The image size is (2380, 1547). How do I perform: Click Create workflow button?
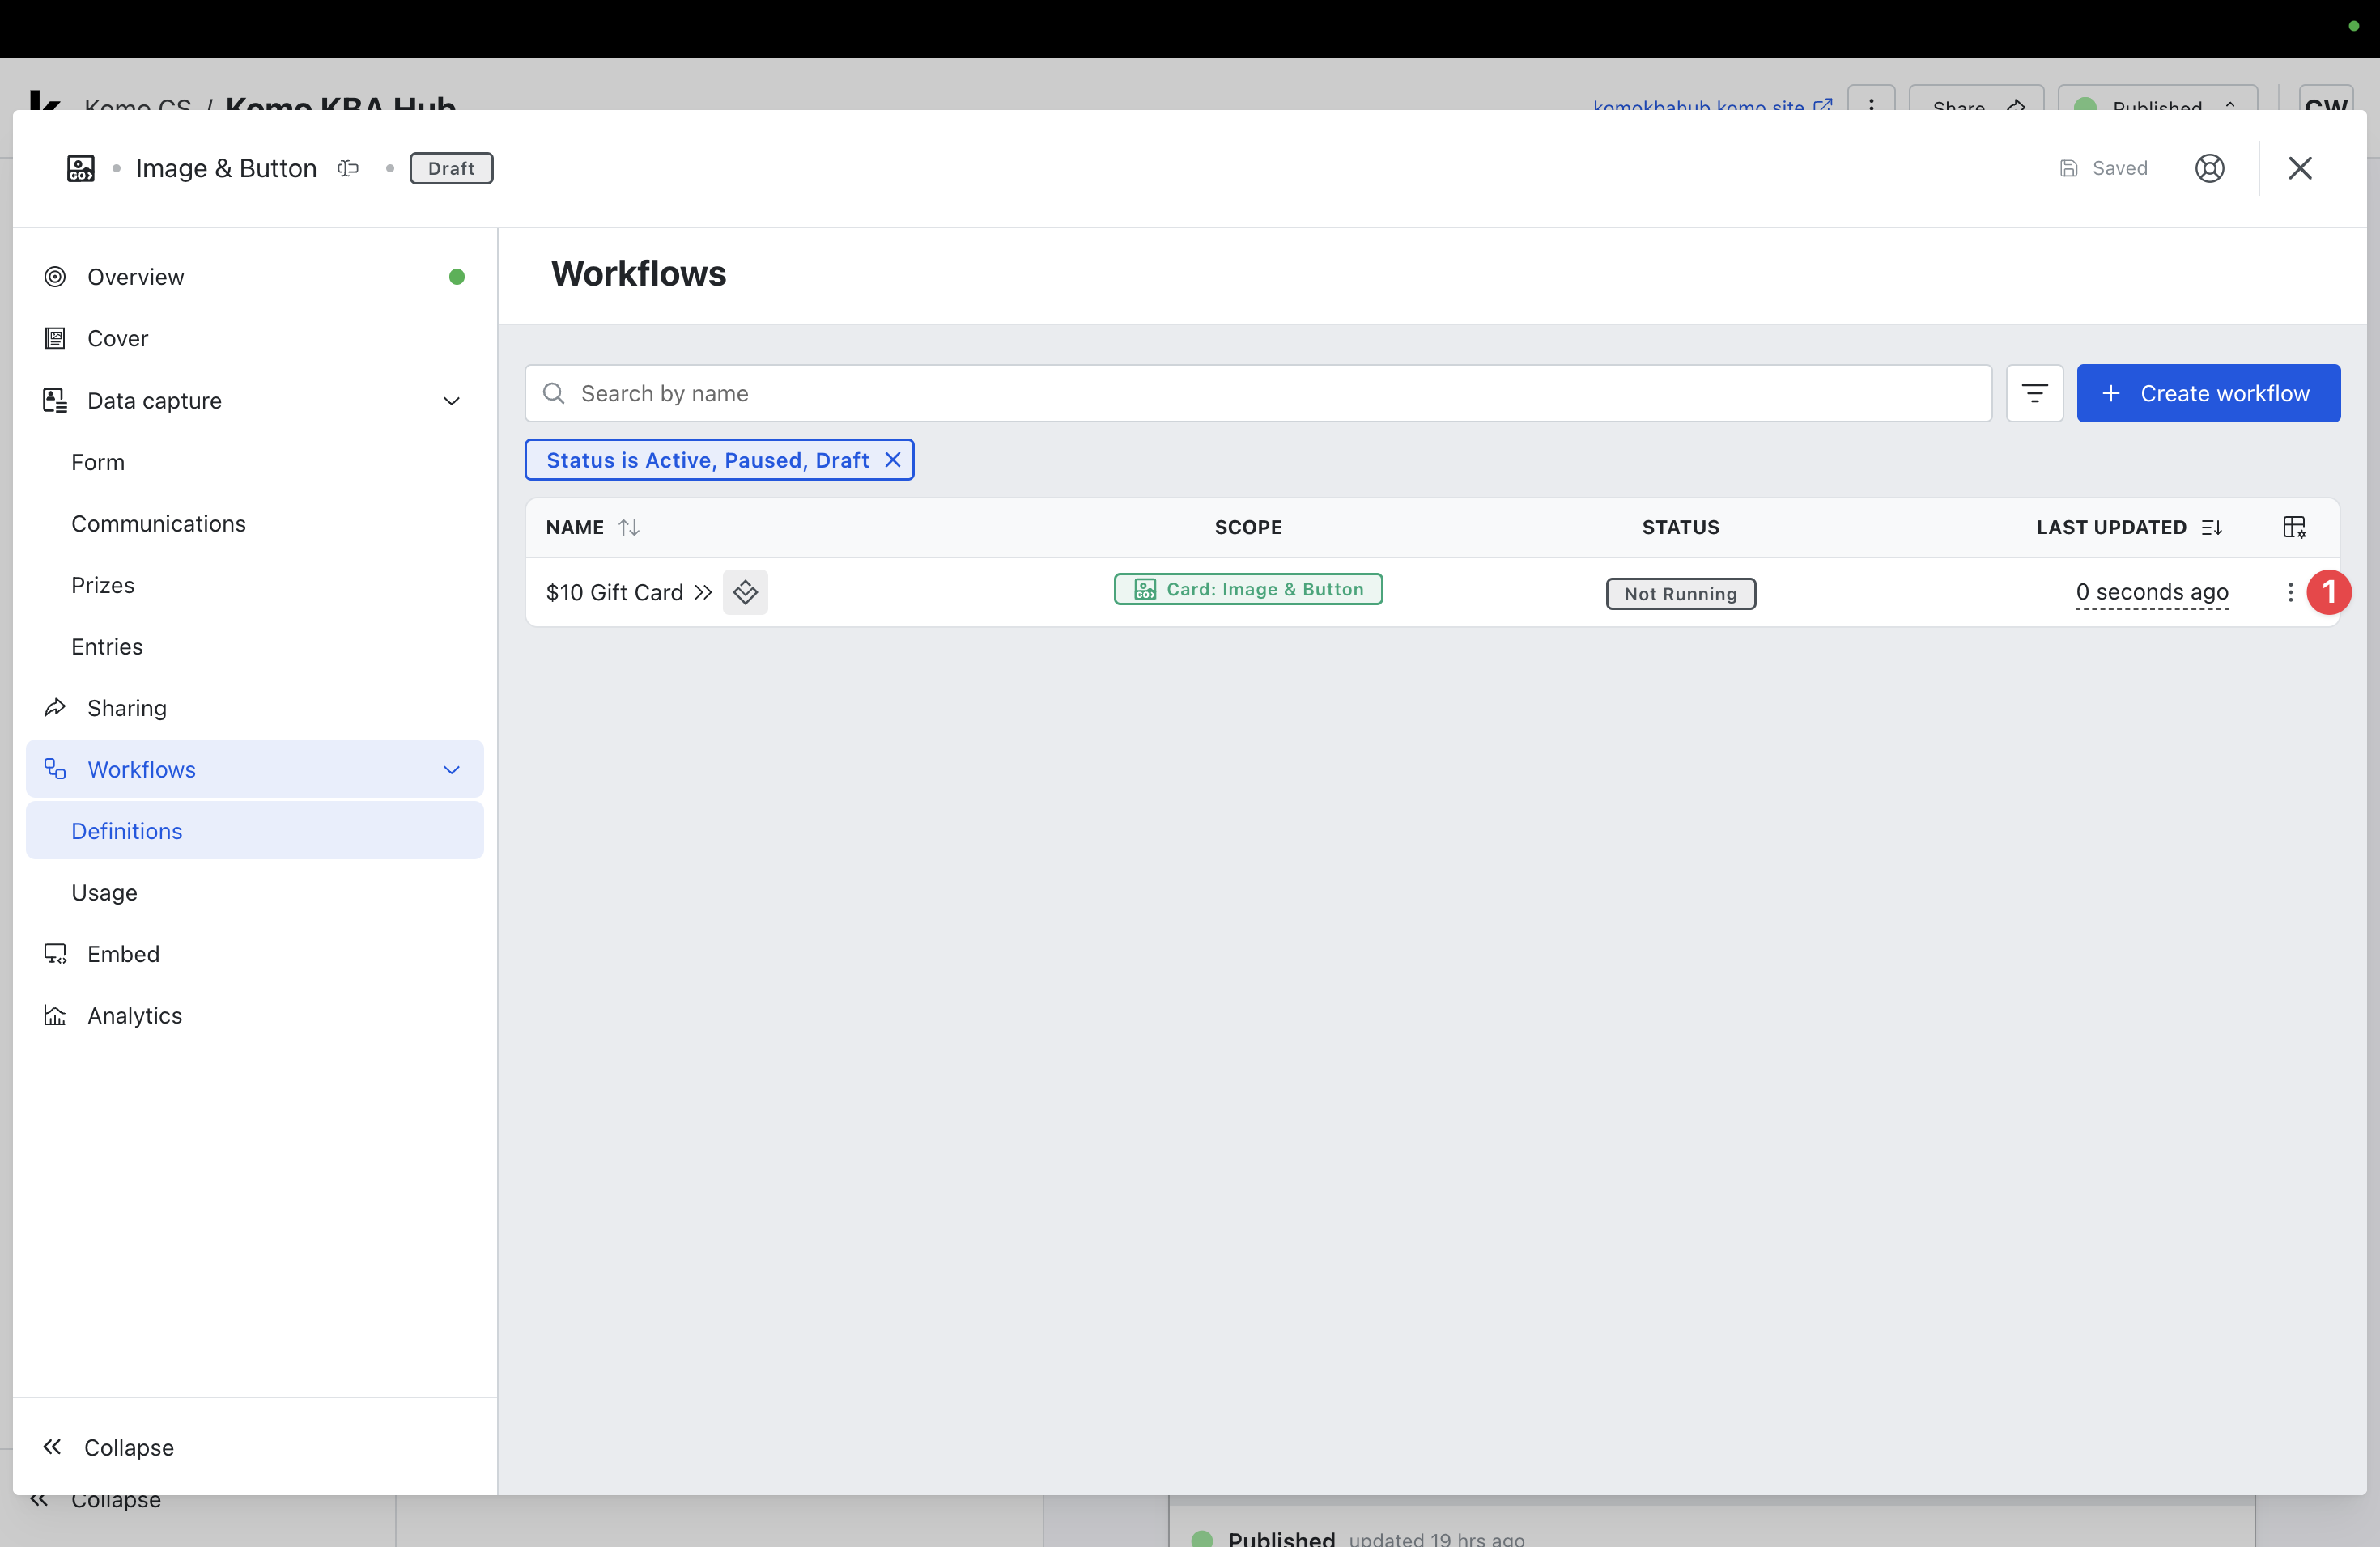coord(2207,392)
